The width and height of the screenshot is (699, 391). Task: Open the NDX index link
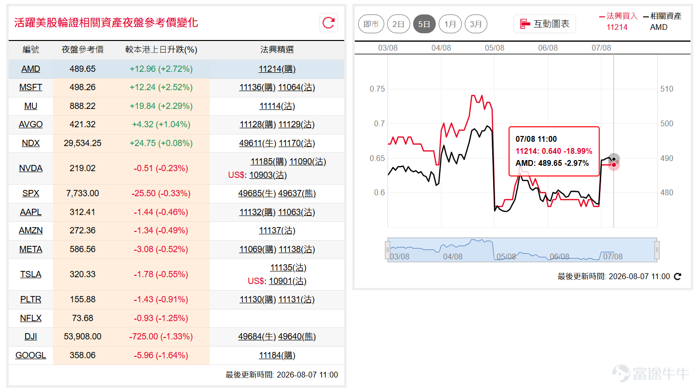tap(31, 143)
